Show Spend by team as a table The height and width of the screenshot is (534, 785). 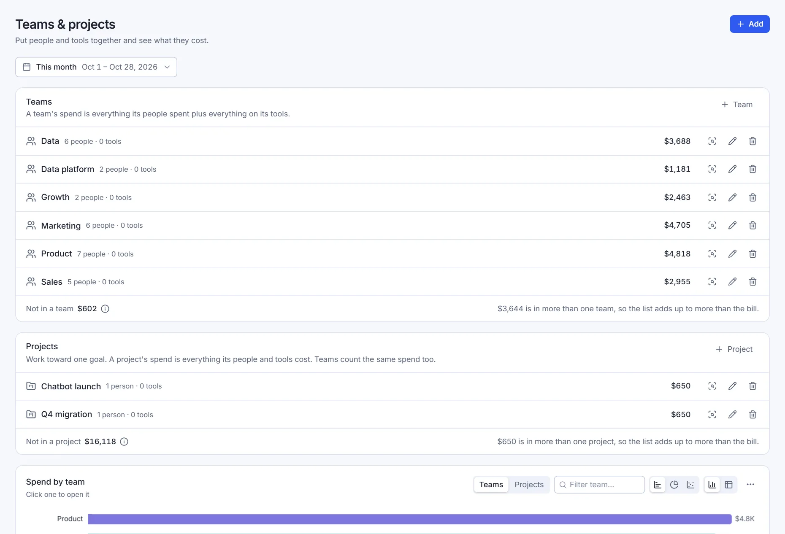[728, 485]
